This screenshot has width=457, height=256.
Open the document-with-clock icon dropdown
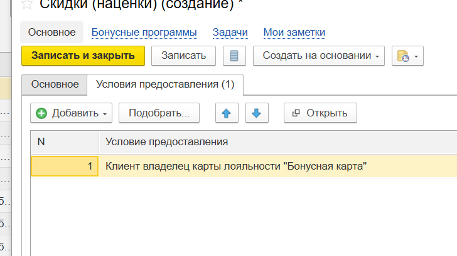(x=407, y=55)
